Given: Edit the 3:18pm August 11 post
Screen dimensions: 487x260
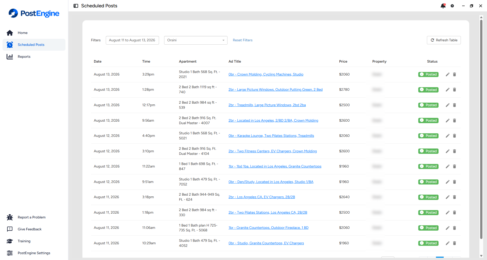Looking at the screenshot, I should tap(448, 197).
